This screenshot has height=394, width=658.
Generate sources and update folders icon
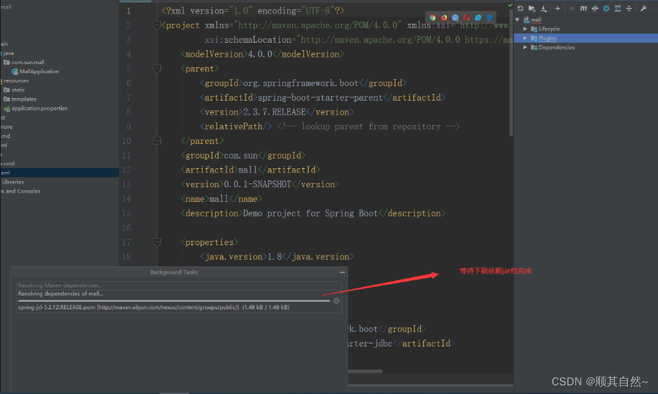coord(532,8)
